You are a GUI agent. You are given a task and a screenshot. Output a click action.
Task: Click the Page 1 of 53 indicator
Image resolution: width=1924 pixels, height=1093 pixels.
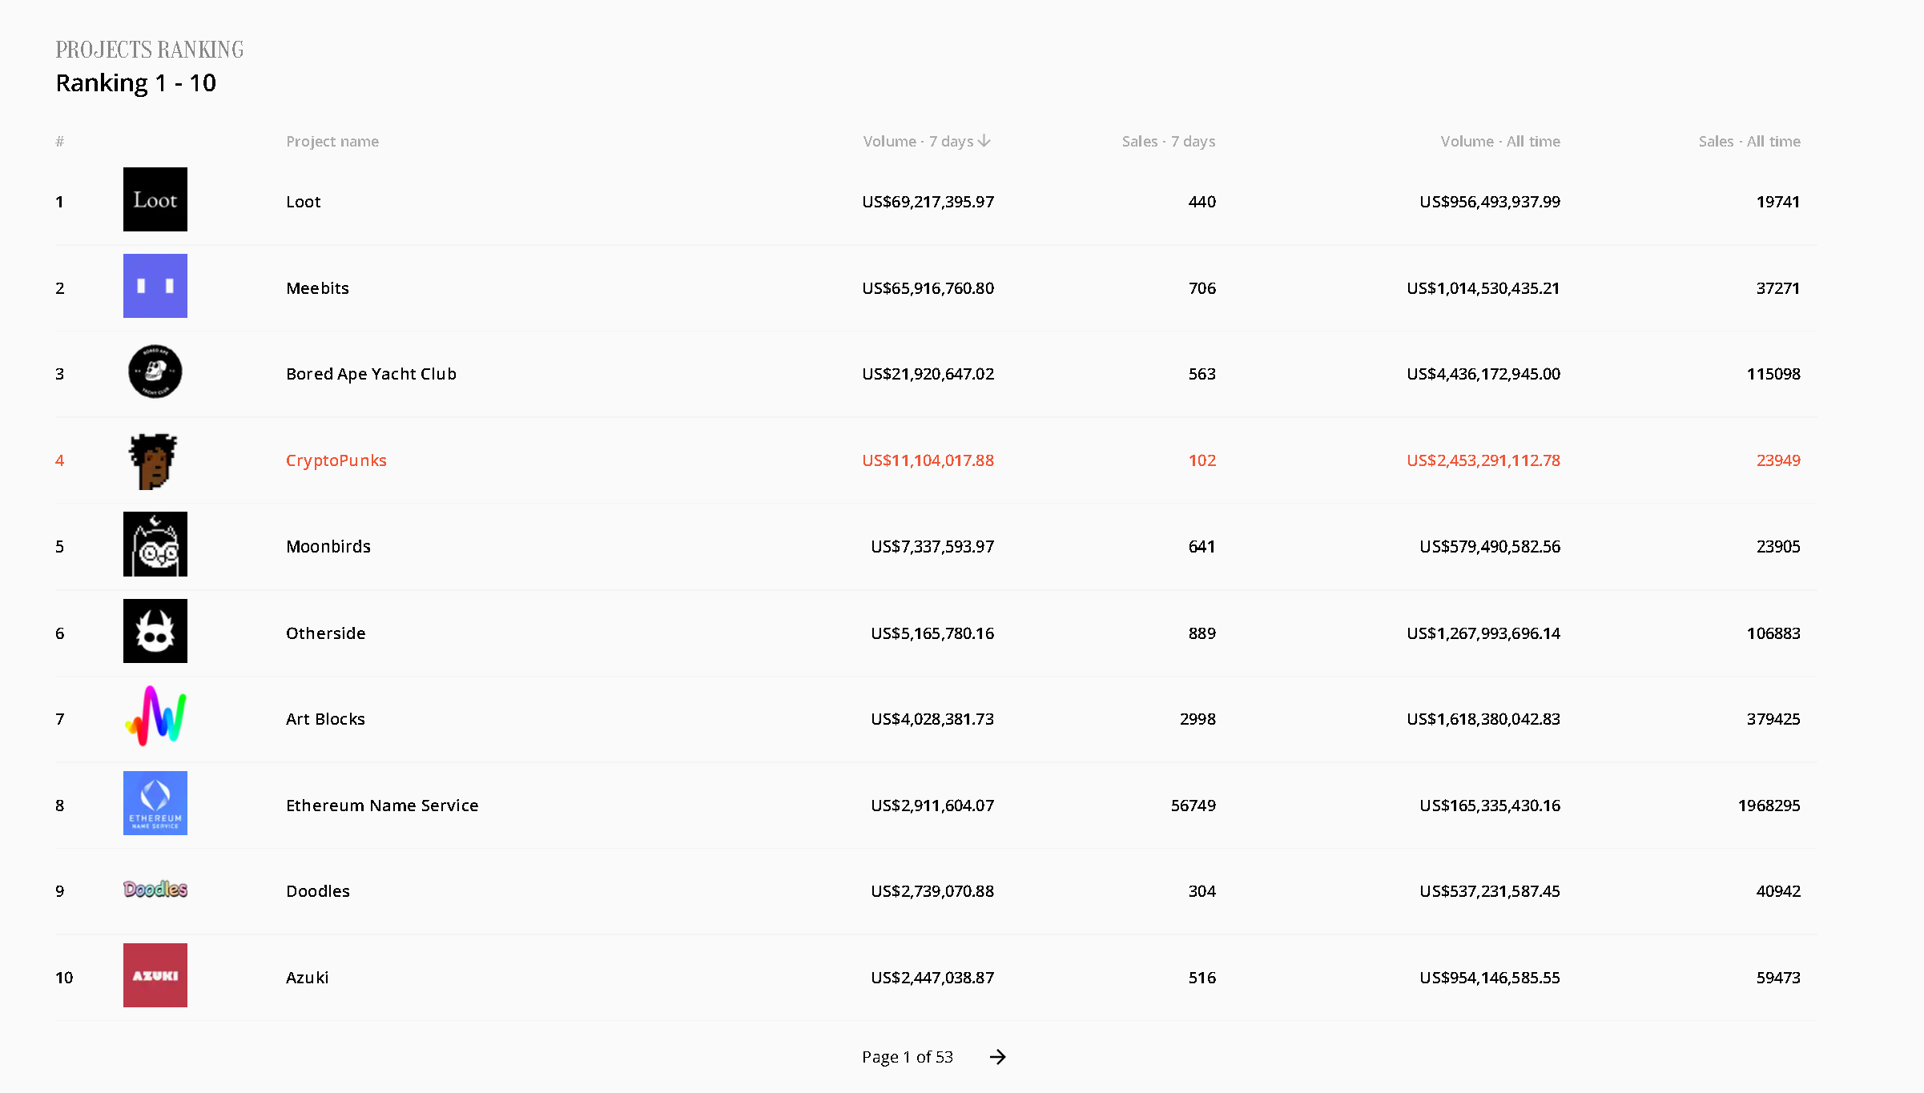[x=908, y=1057]
